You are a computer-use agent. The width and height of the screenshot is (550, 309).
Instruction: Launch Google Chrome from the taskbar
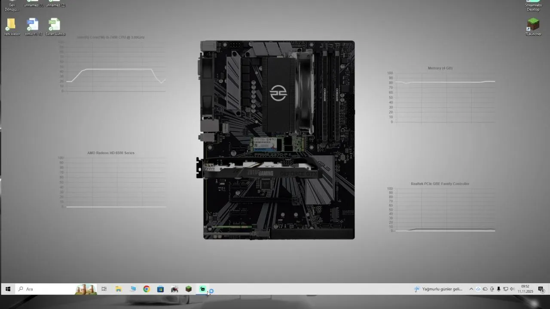(147, 289)
